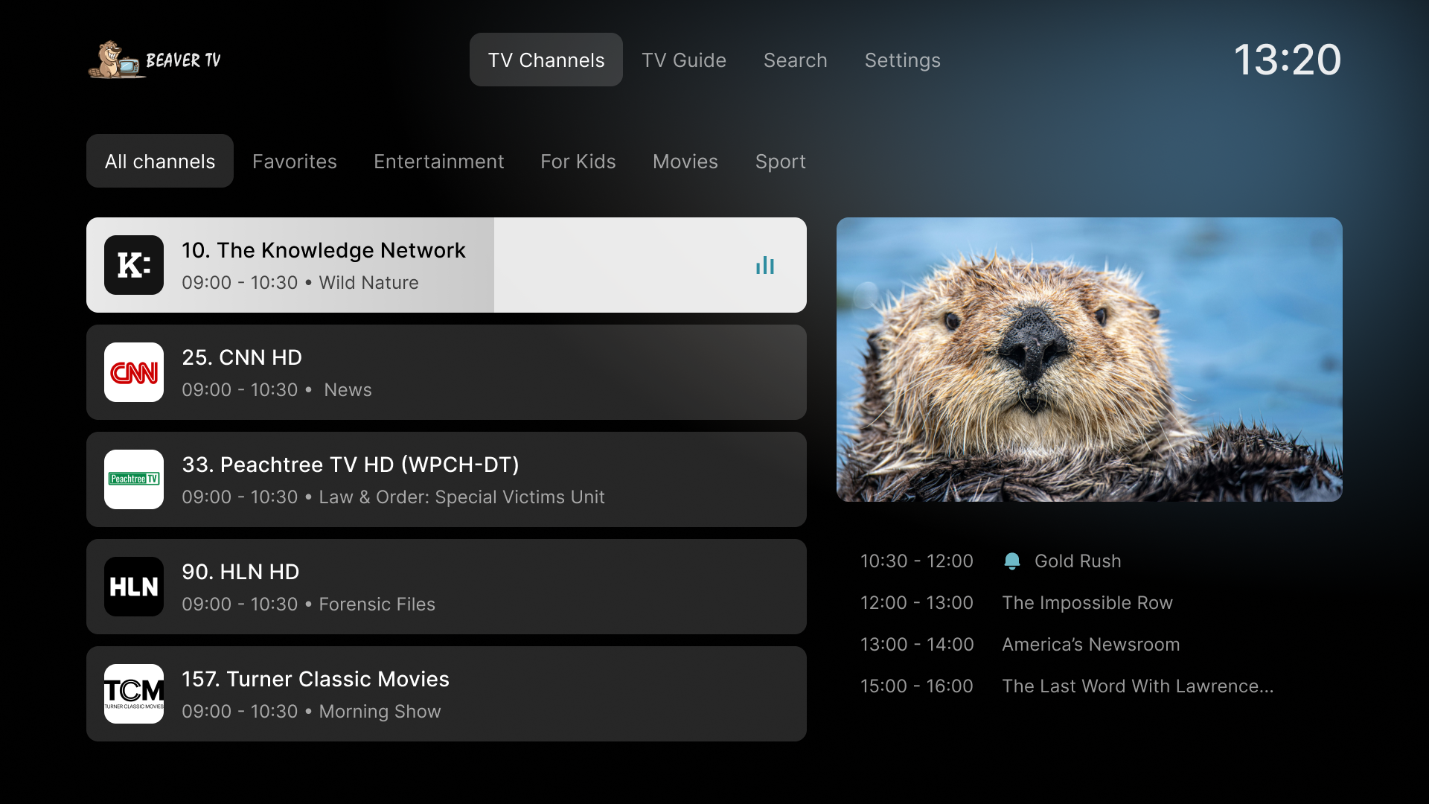The height and width of the screenshot is (804, 1429).
Task: Click the Peachtree TV channel logo
Action: (134, 479)
